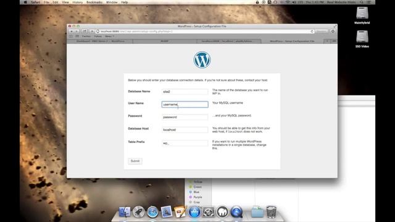Focus the Table Prefix field

tap(185, 143)
